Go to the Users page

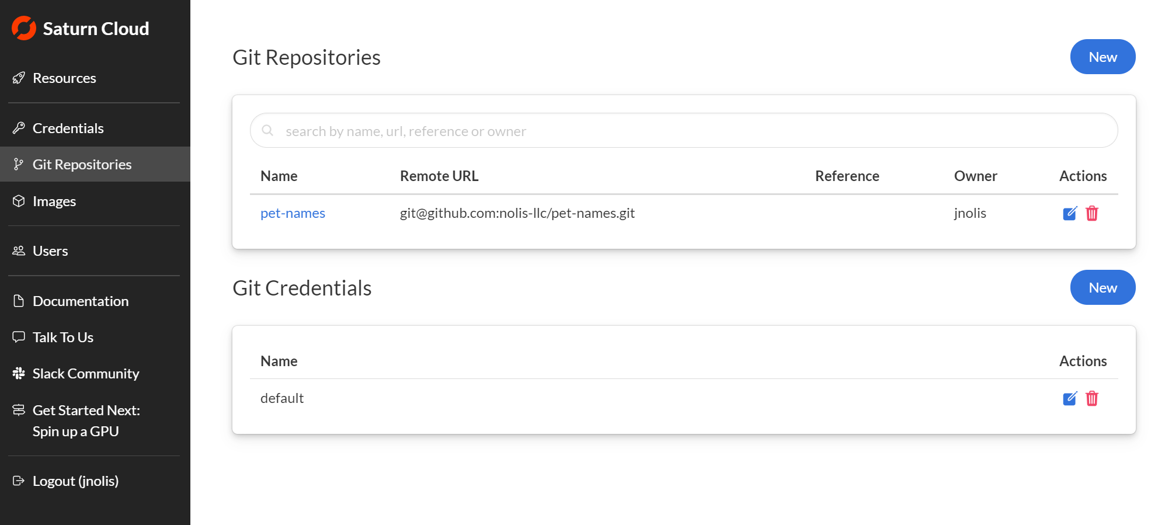point(50,251)
